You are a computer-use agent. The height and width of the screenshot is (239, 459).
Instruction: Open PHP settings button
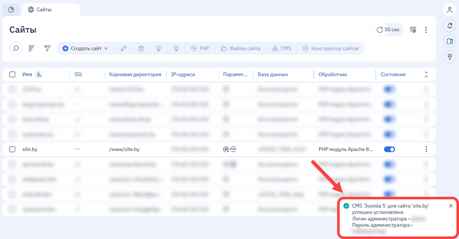[200, 48]
